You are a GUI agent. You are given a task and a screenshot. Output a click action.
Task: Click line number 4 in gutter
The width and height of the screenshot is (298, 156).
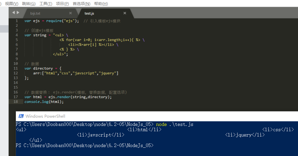click(x=17, y=35)
